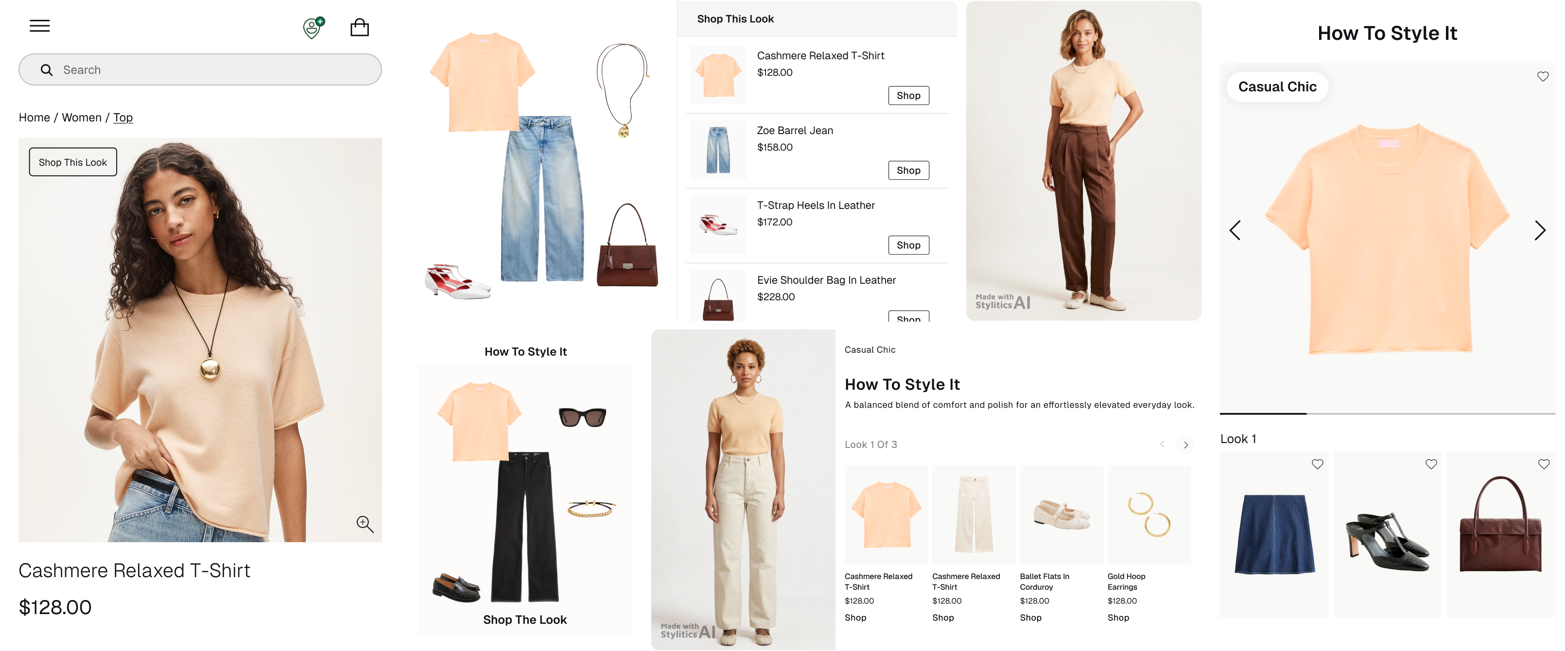Focus the Search input field

200,70
